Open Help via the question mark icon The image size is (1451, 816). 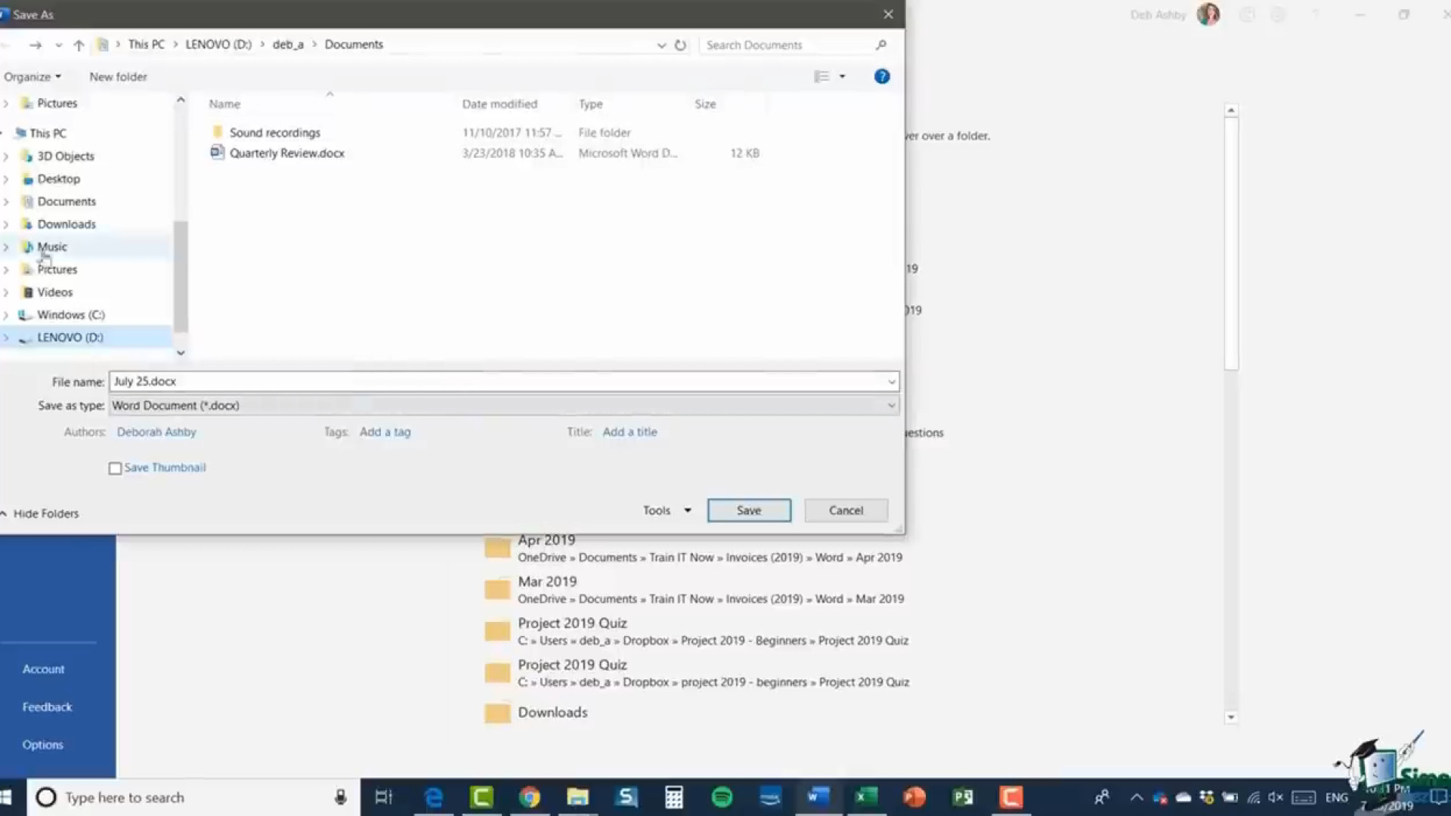pyautogui.click(x=881, y=76)
